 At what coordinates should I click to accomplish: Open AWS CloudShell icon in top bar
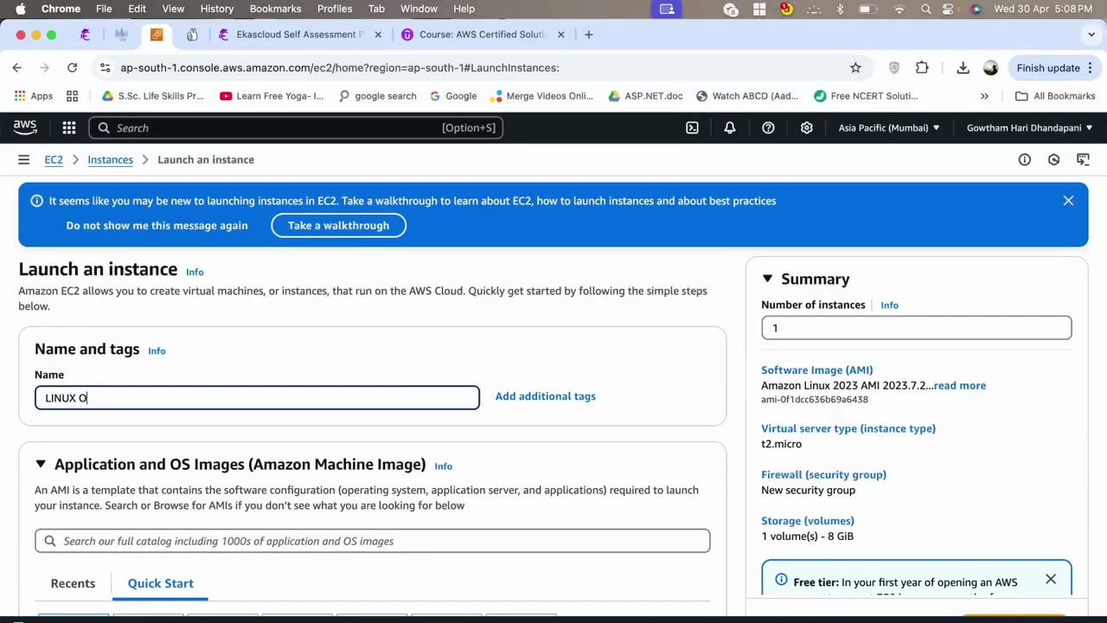[692, 128]
